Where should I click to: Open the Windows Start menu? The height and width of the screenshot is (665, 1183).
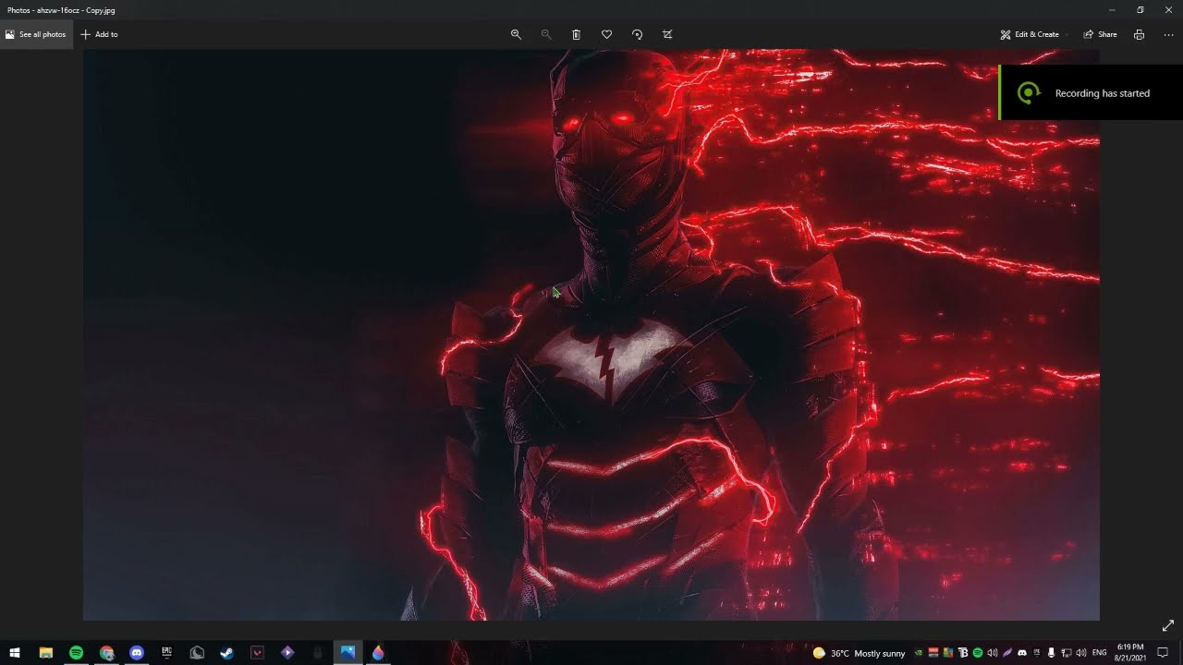(x=15, y=653)
